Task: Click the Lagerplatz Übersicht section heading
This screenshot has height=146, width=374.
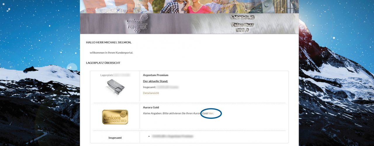Action: (103, 63)
